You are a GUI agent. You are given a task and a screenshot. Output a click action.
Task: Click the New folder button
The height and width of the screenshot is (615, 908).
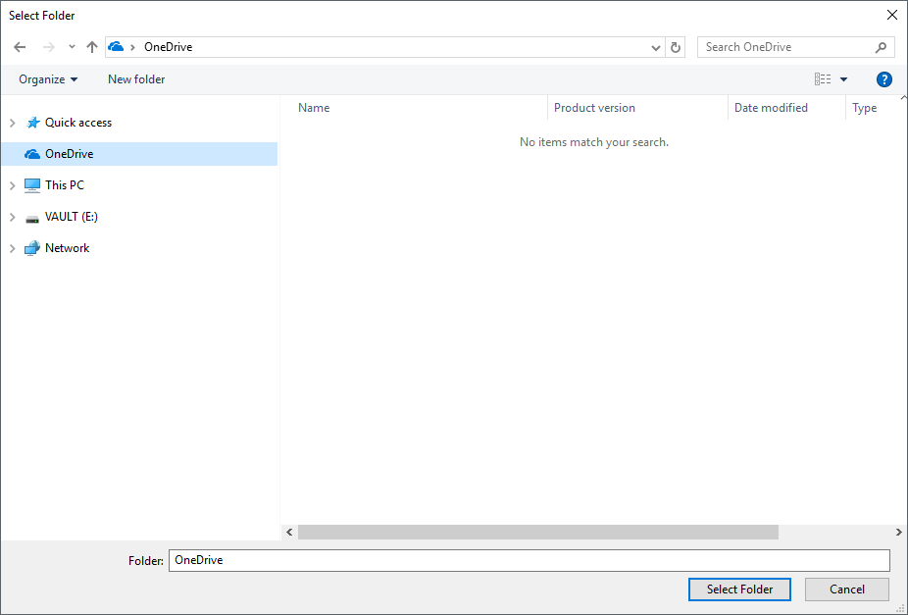(135, 79)
